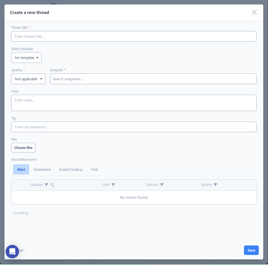Switch to the Instant lookup tab

(x=71, y=169)
